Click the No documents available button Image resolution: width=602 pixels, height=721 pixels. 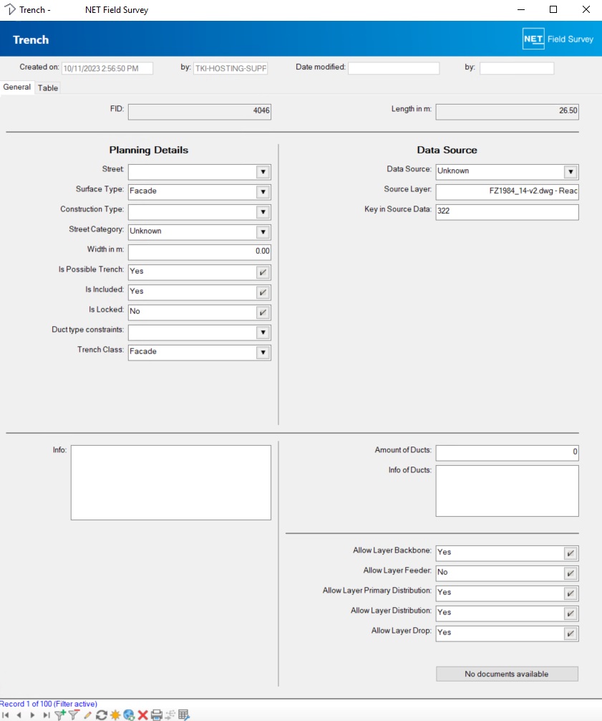pyautogui.click(x=507, y=674)
